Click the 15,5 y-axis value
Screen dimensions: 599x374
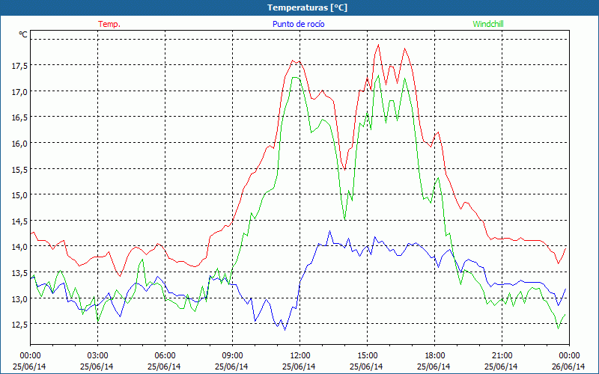(x=20, y=170)
